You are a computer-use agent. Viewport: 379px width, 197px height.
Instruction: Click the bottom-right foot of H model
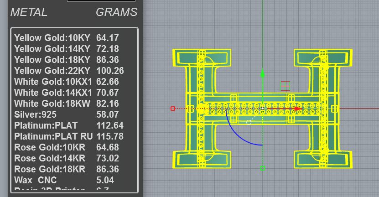tap(323, 159)
